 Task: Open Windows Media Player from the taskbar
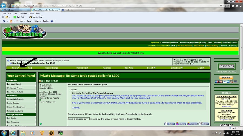(x=32, y=133)
